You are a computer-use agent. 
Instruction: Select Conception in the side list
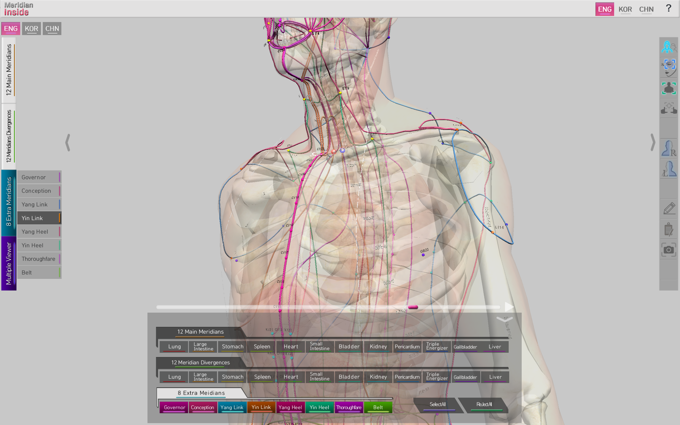[39, 191]
